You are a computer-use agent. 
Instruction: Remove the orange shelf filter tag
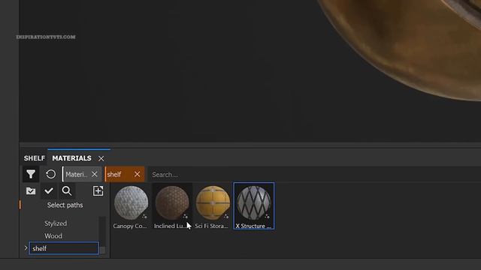pyautogui.click(x=137, y=174)
